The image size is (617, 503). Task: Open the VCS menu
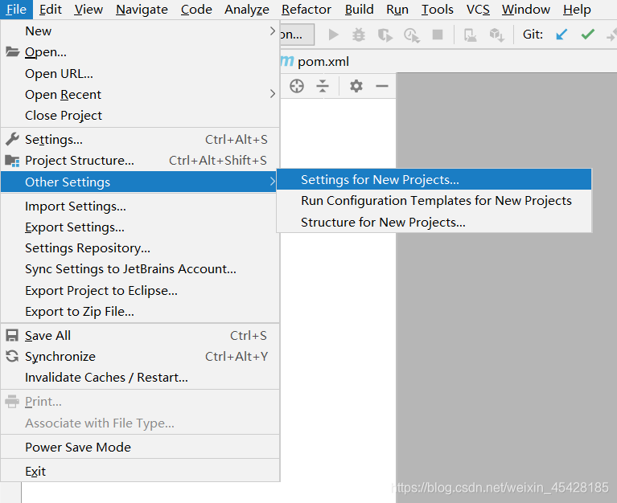(x=478, y=10)
